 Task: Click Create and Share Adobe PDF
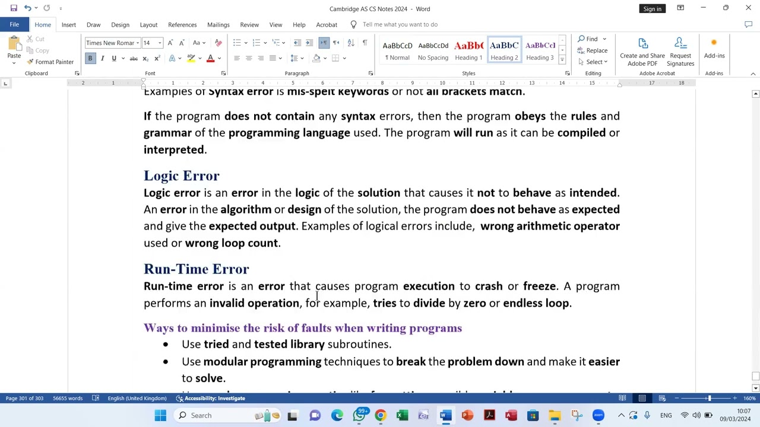(x=642, y=52)
